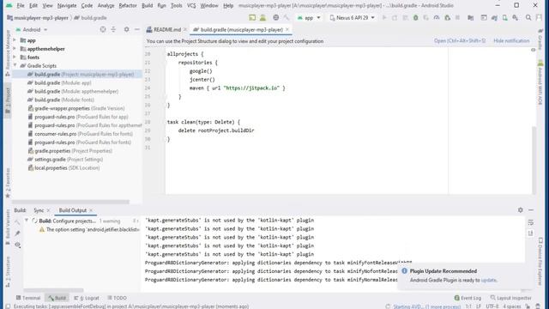Open the Nexus 6 API 29 device dropdown
549x309 pixels.
pos(353,17)
